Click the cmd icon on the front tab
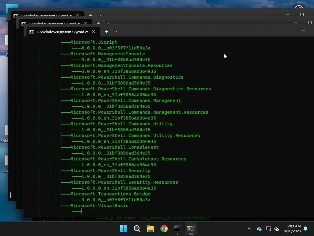 (x=32, y=32)
